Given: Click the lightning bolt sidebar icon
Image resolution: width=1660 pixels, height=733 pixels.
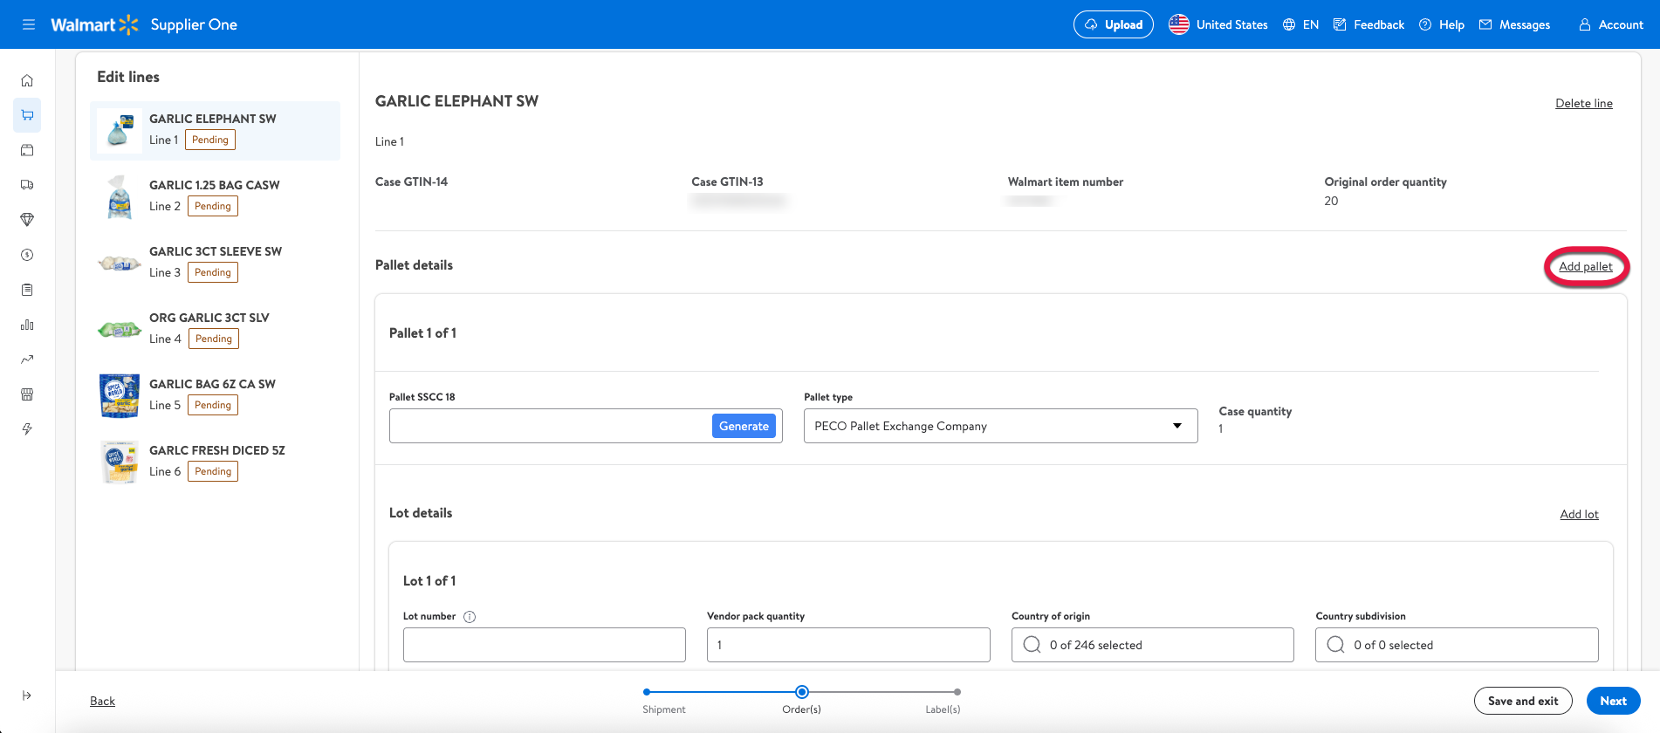Looking at the screenshot, I should coord(27,429).
